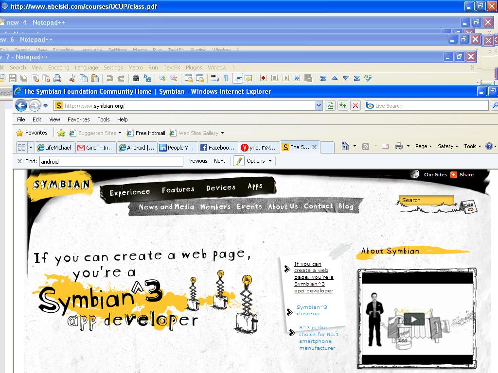Click the Print icon in the command bar
This screenshot has height=373, width=498.
pyautogui.click(x=399, y=146)
